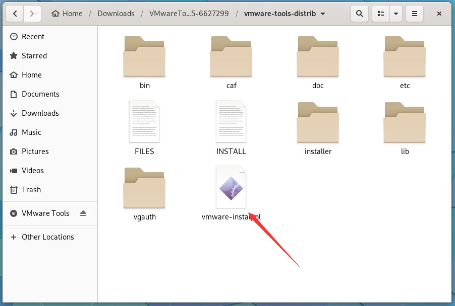The height and width of the screenshot is (306, 455).
Task: Click the "bin" file name label
Action: click(x=144, y=86)
